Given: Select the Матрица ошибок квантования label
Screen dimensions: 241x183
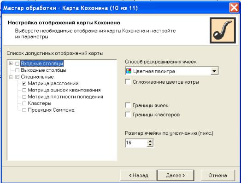Looking at the screenshot, I should [x=64, y=90].
